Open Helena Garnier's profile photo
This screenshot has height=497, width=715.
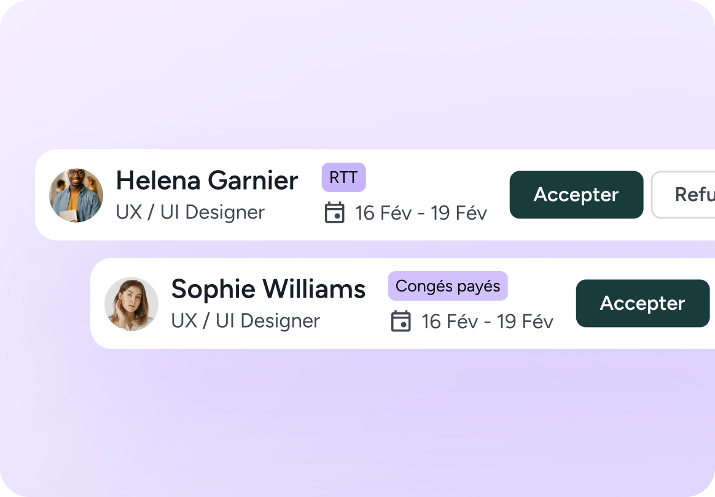point(76,195)
